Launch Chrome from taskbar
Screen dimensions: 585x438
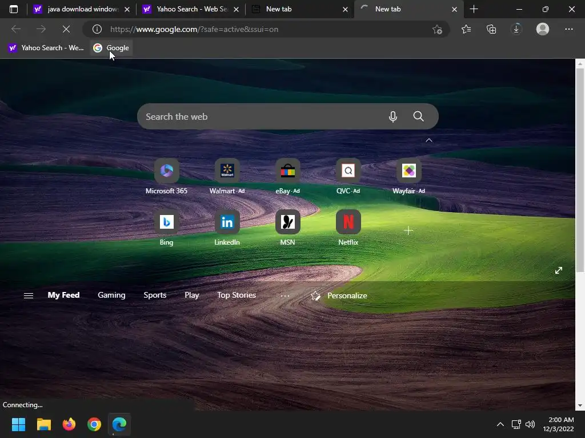point(94,424)
